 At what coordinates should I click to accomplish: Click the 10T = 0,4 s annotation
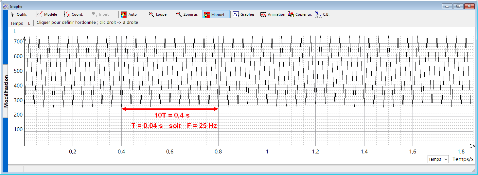(x=172, y=115)
